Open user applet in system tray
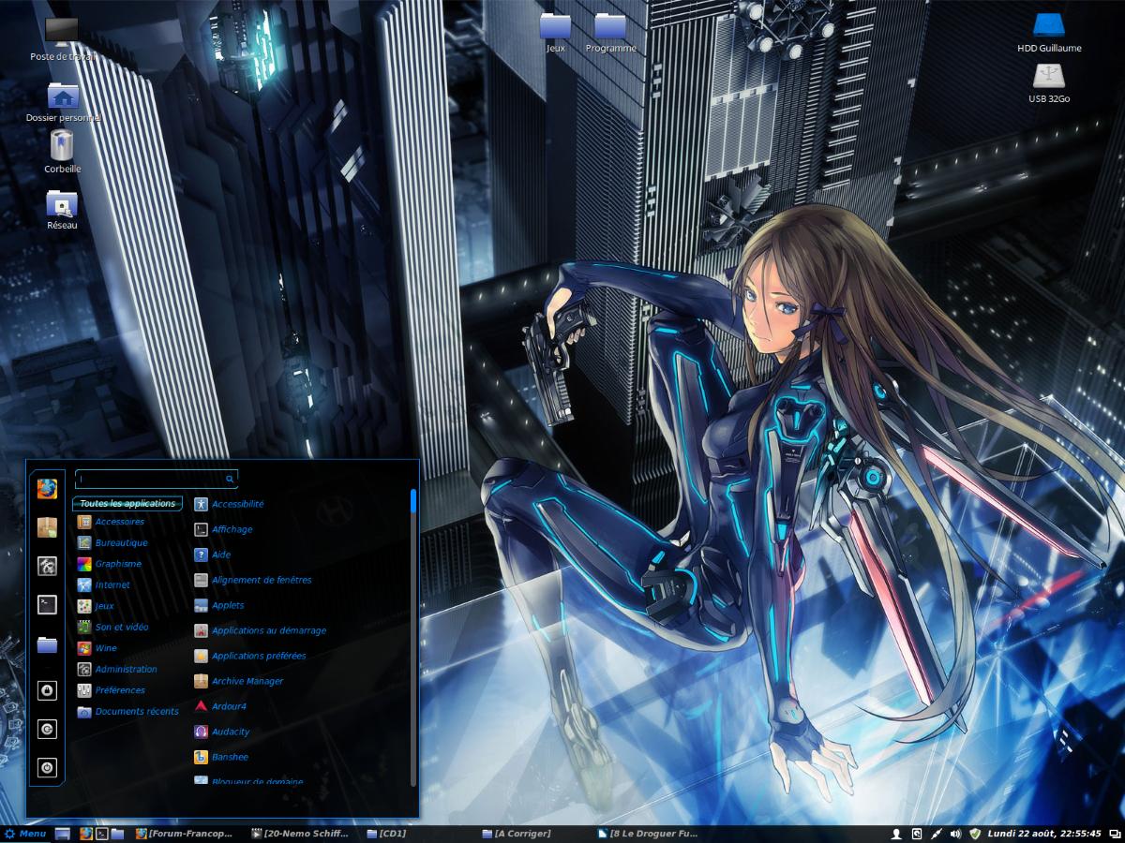 [x=896, y=834]
